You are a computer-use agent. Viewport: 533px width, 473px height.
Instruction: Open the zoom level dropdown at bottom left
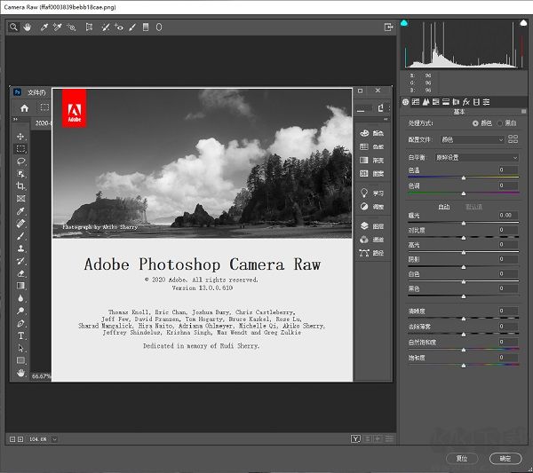click(55, 439)
